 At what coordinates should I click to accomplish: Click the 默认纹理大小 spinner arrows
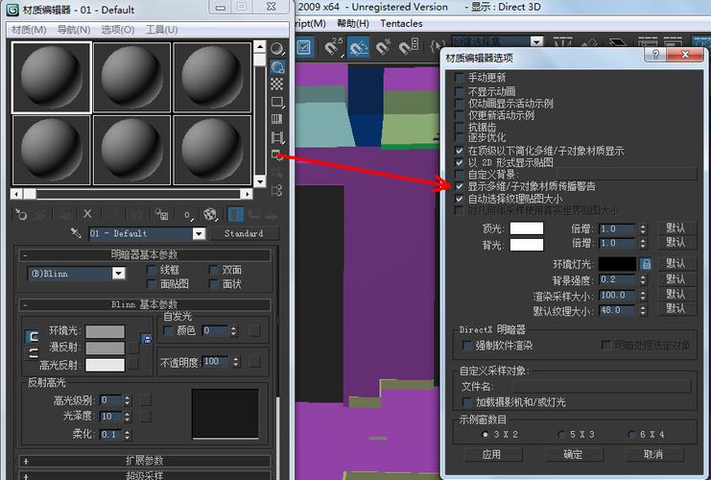click(643, 310)
